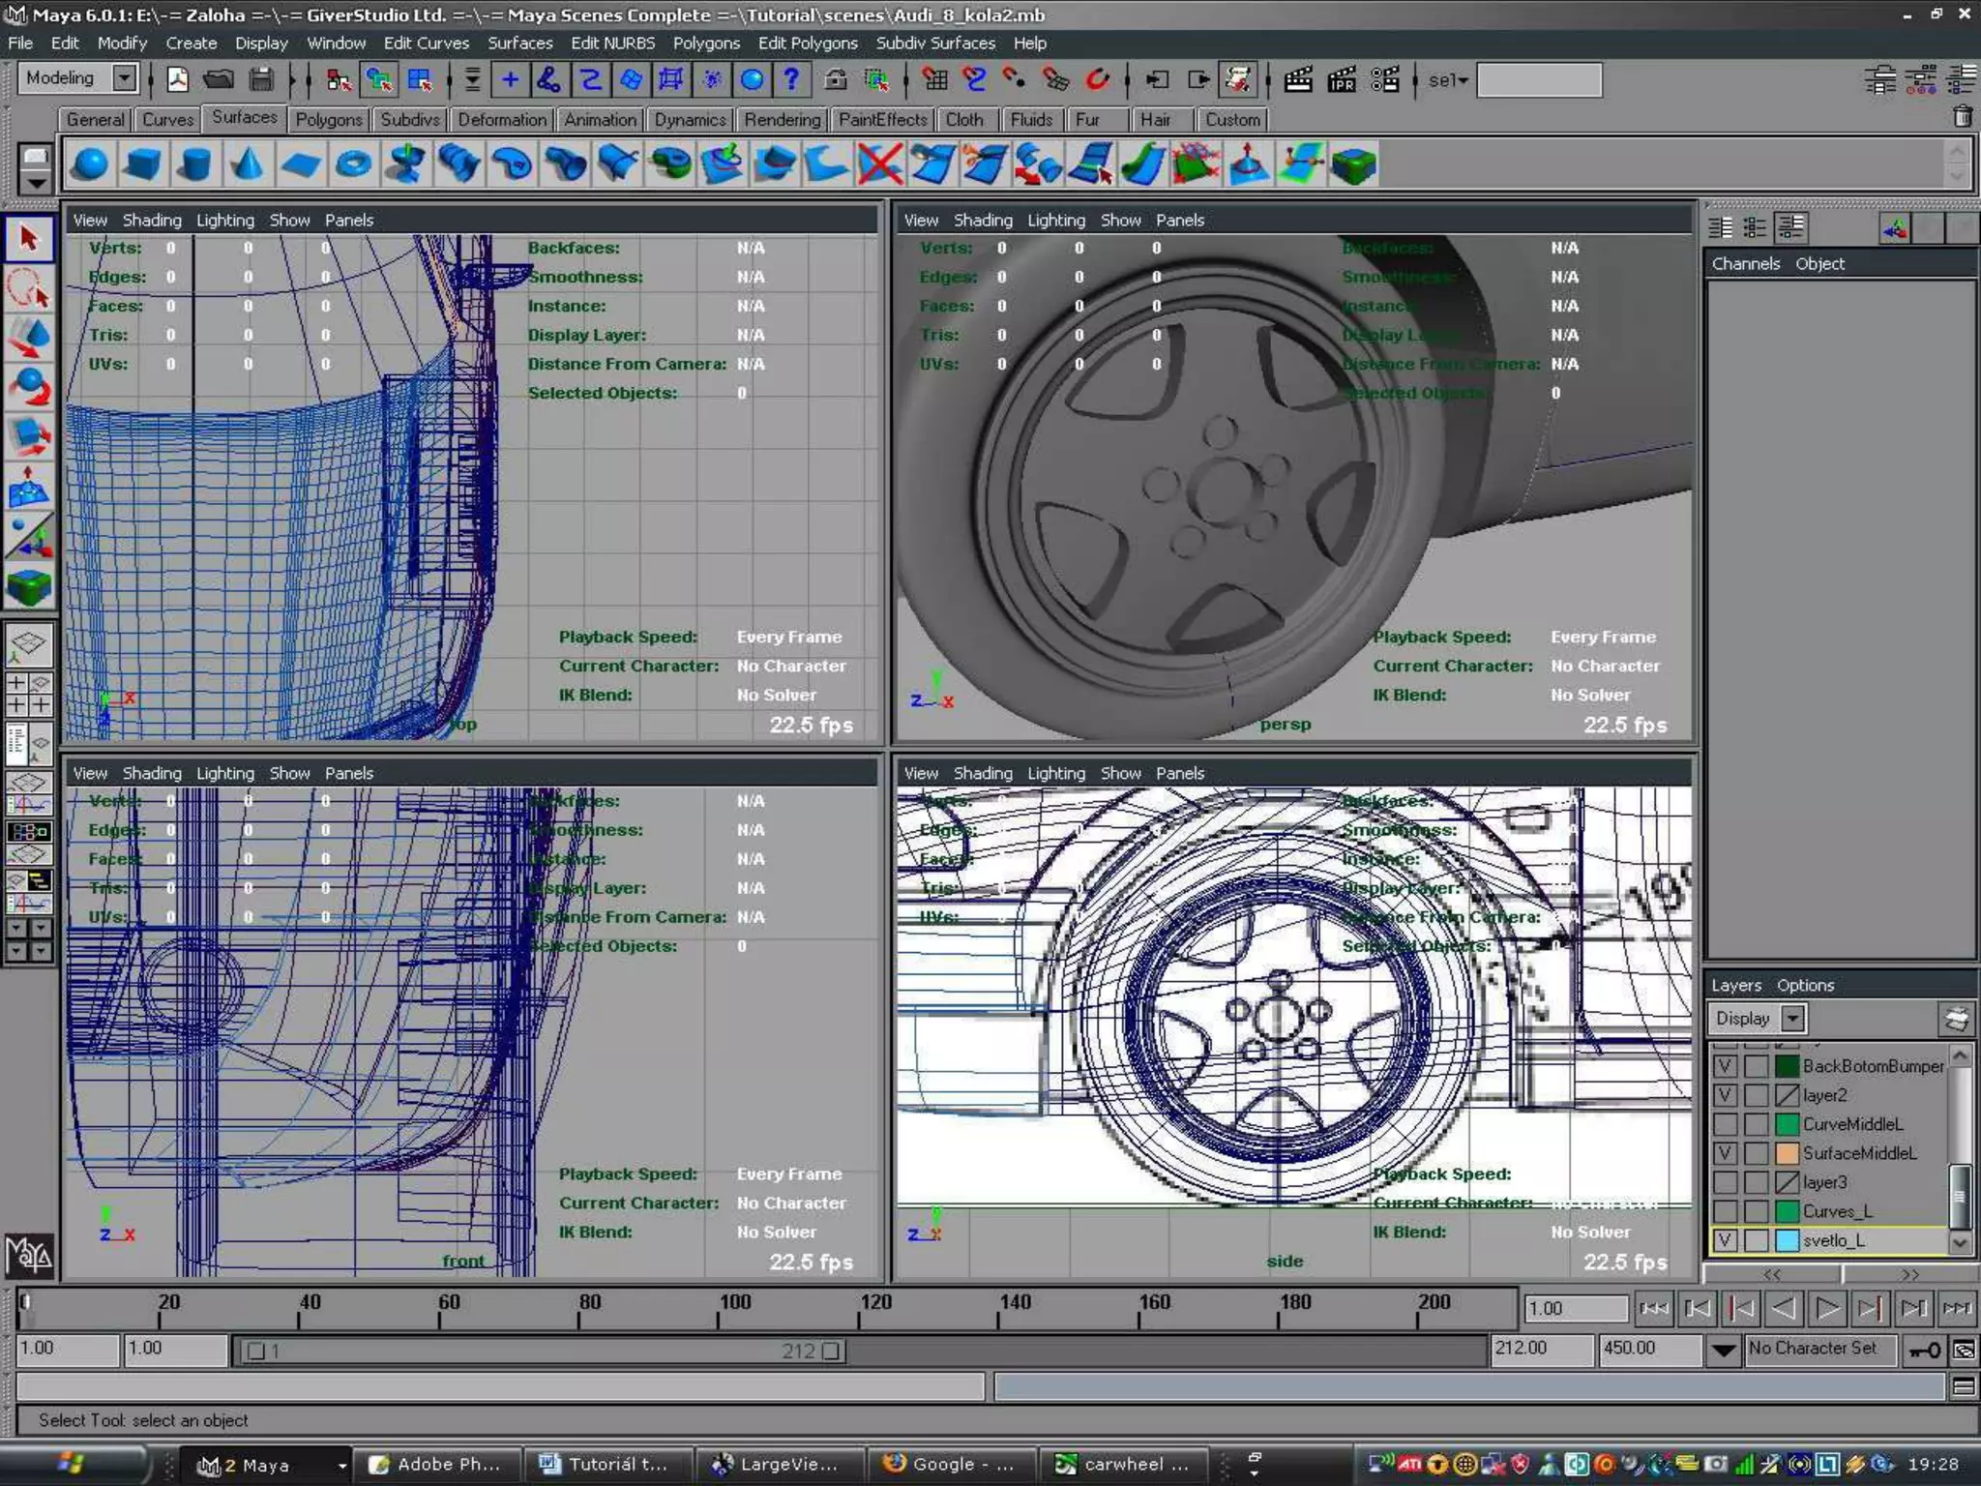
Task: Expand the Display layer type dropdown
Action: coord(1792,1018)
